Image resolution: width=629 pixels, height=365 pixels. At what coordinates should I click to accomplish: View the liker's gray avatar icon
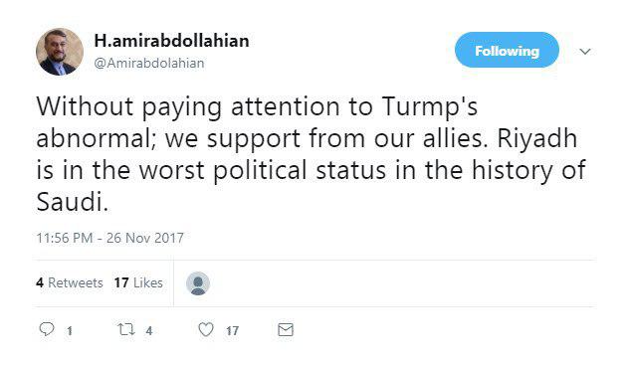(x=198, y=283)
